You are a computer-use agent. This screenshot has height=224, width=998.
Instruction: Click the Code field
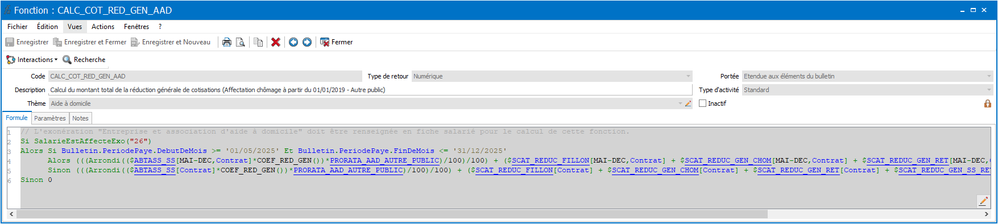tap(205, 76)
